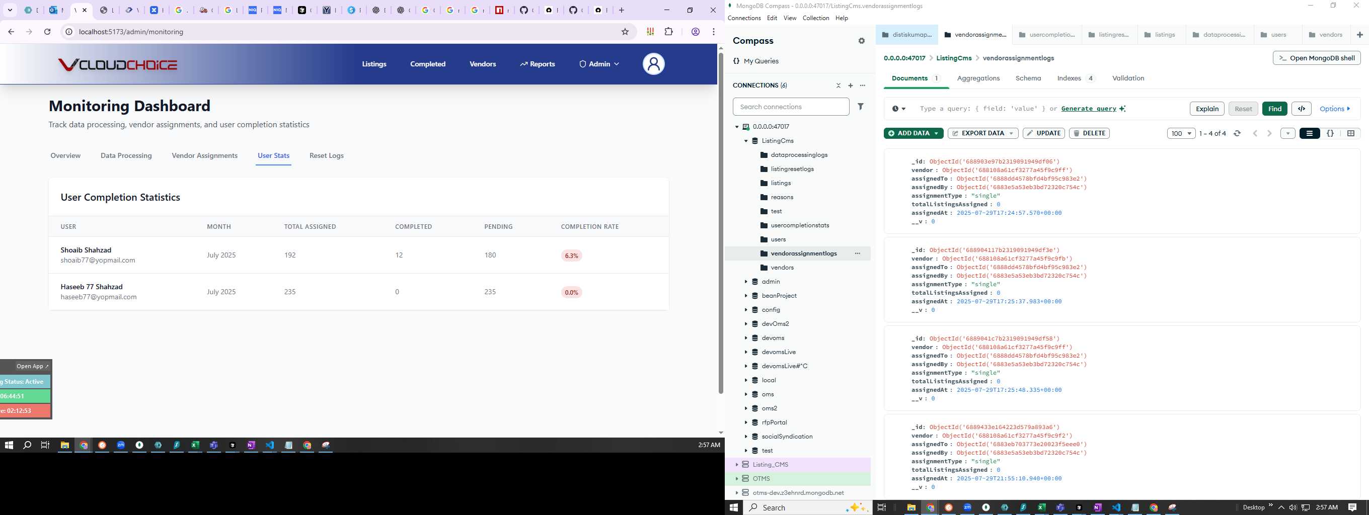Screen dimensions: 1369x515
Task: Open the Collection menu in Compass menu bar
Action: click(816, 18)
